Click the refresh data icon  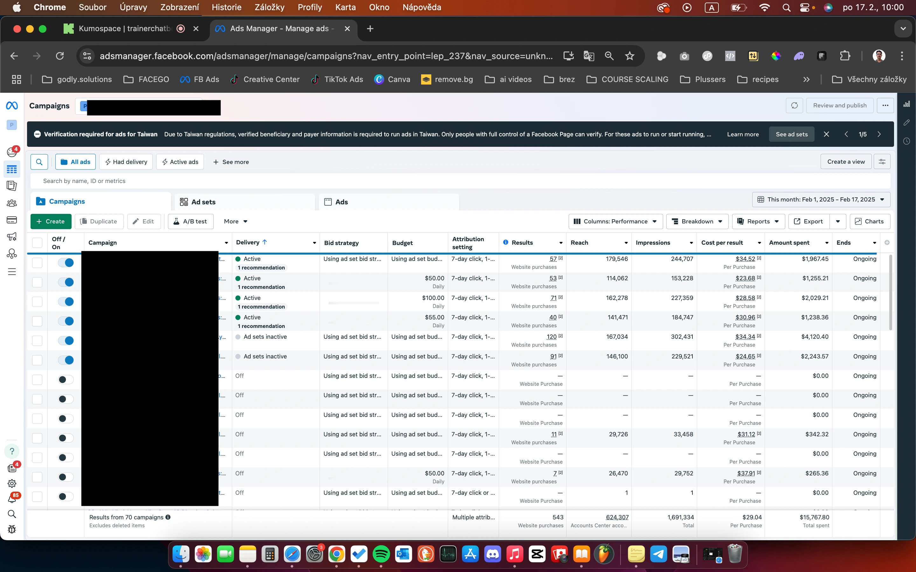click(x=794, y=106)
